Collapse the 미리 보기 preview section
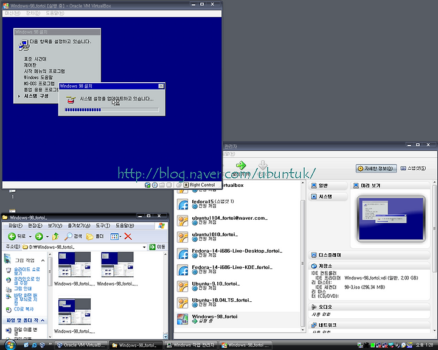438x350 pixels. (x=390, y=185)
